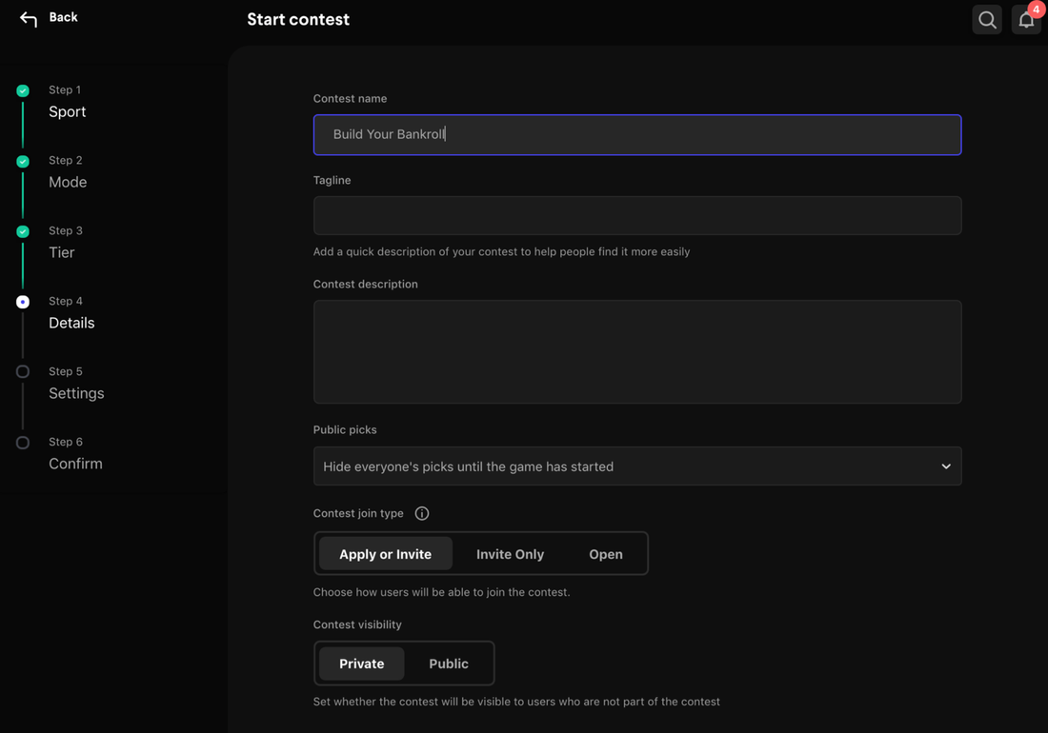Select Invite Only join type
Viewport: 1048px width, 733px height.
[510, 554]
